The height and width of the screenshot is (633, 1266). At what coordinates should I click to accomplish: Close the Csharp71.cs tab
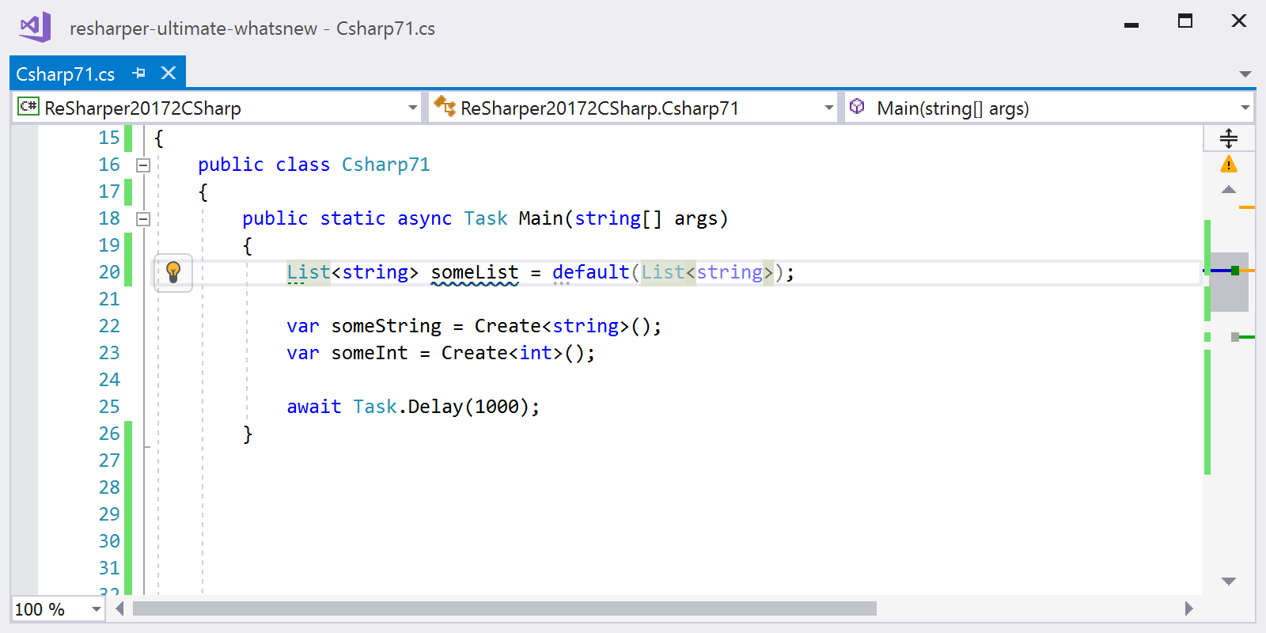tap(169, 74)
